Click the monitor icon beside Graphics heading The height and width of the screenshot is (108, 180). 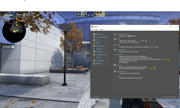pos(115,54)
